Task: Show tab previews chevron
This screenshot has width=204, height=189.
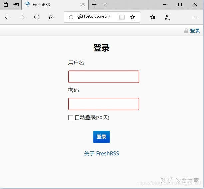Action: coord(105,5)
